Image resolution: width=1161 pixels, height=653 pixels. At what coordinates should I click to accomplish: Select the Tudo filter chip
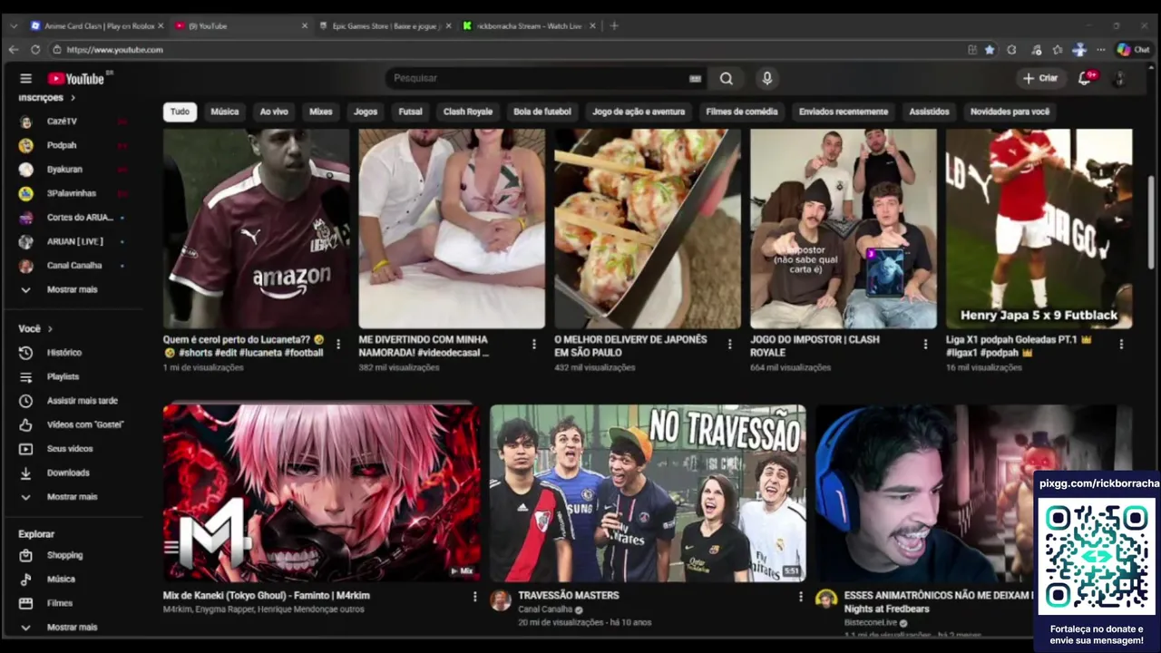click(x=180, y=112)
